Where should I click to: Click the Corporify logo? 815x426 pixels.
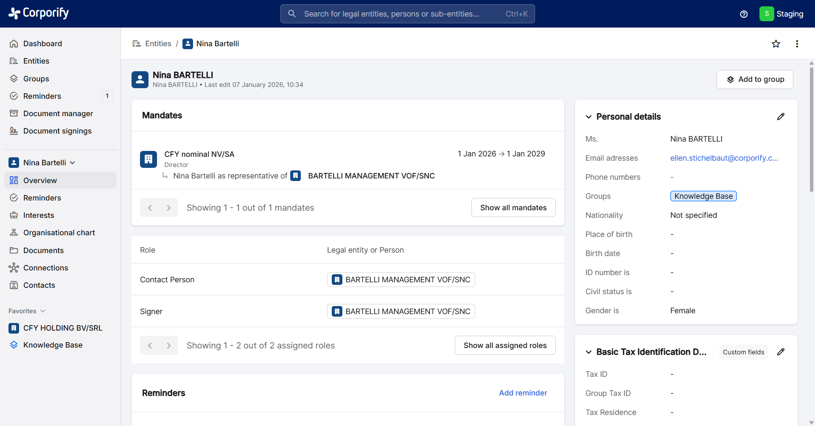tap(39, 14)
